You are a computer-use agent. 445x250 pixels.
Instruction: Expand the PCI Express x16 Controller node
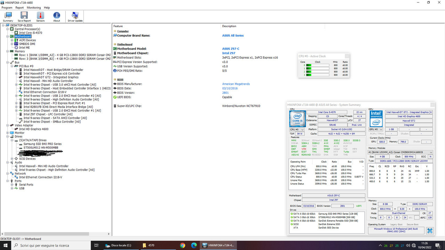16,74
